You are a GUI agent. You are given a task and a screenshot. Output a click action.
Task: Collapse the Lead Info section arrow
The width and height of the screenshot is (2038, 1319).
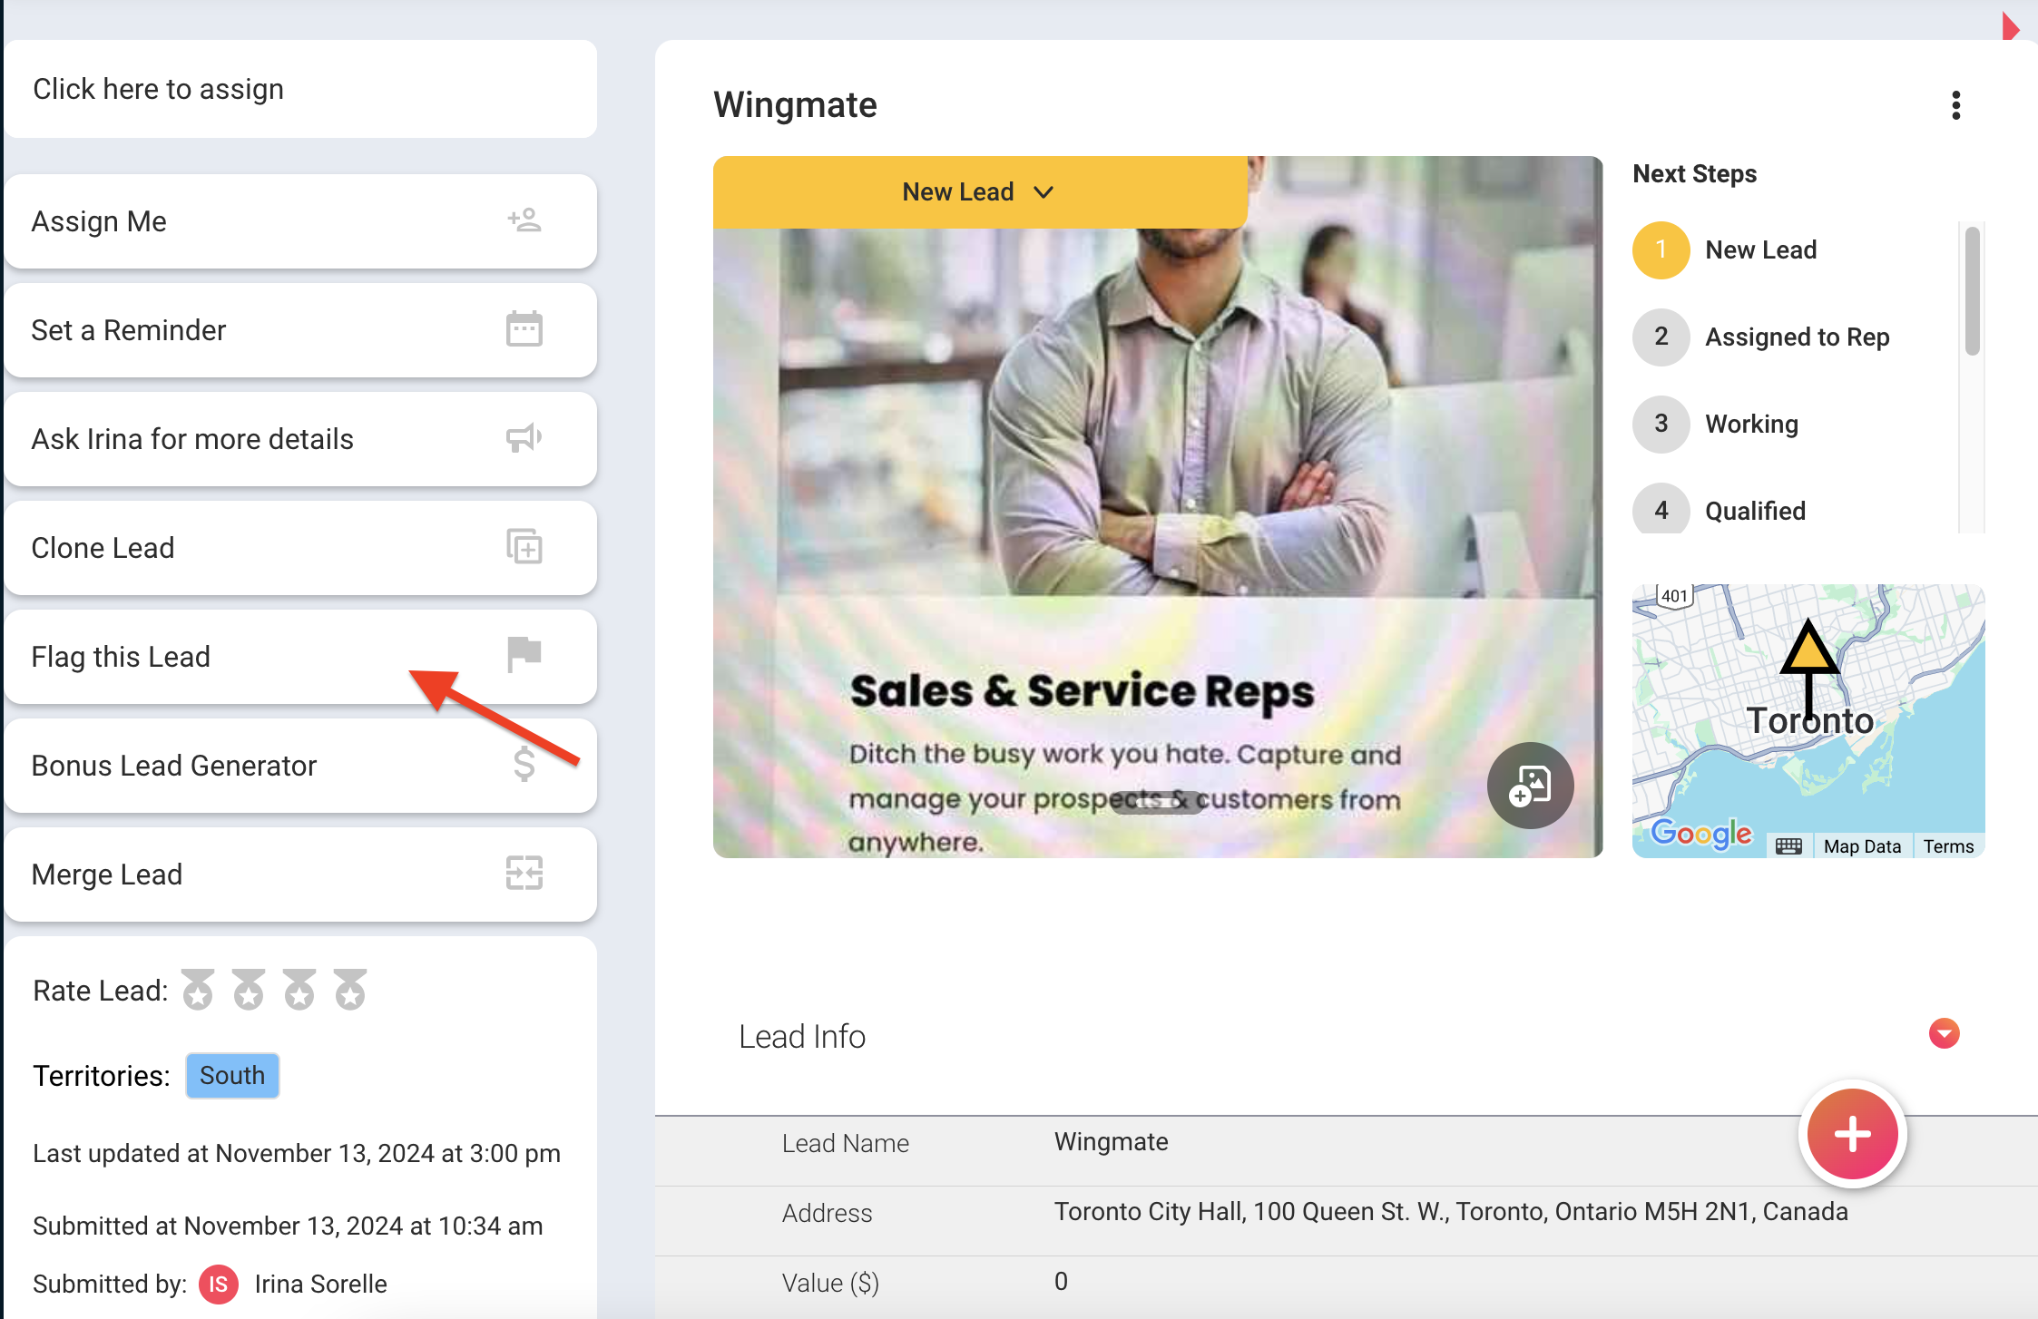coord(1945,1033)
